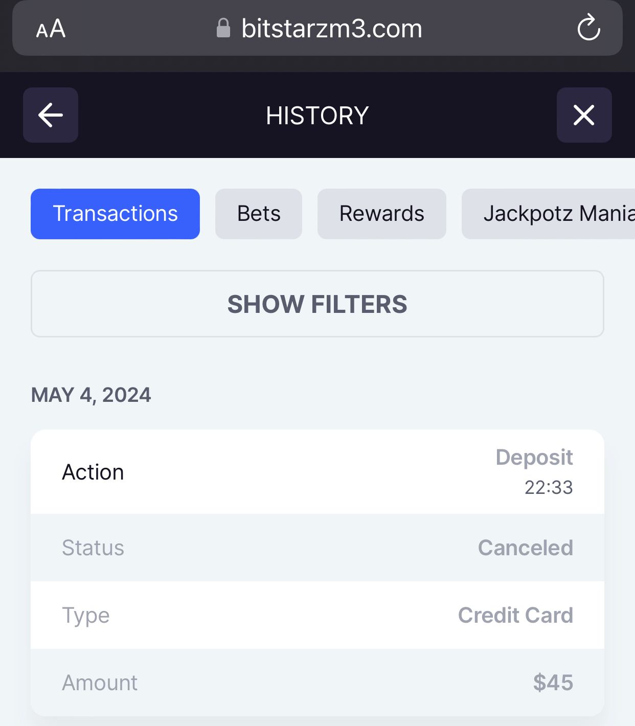
Task: Tap the back arrow icon
Action: pyautogui.click(x=51, y=115)
